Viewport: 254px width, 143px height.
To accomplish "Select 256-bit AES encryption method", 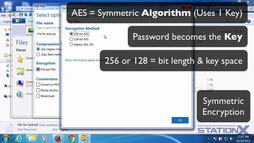I will tap(71, 34).
